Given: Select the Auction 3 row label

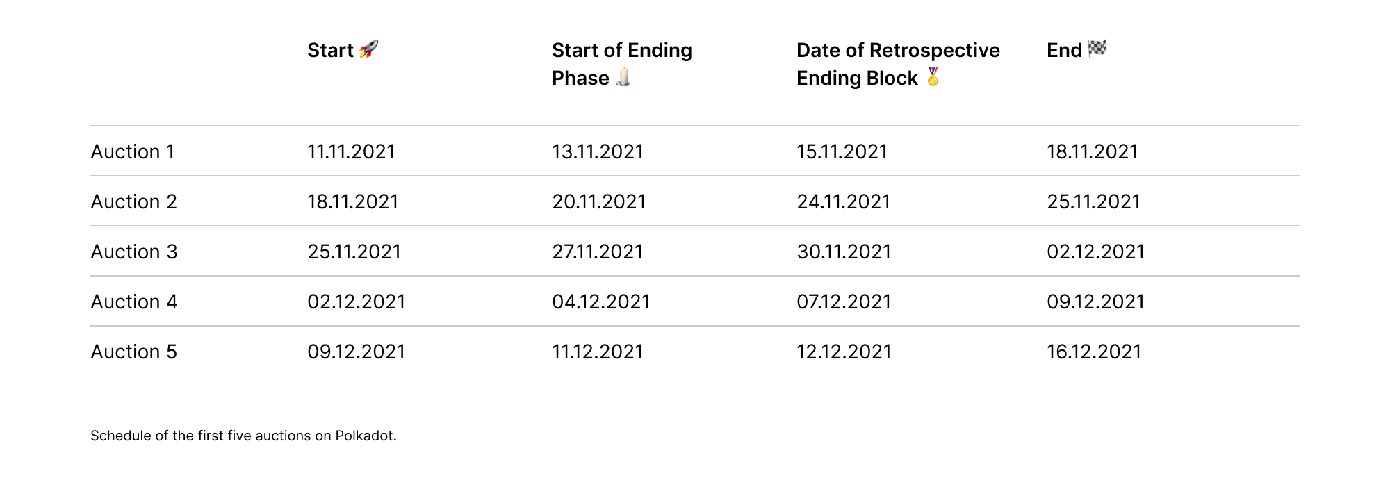Looking at the screenshot, I should click(134, 252).
